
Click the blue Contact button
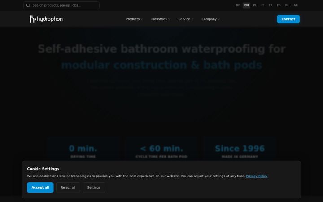(288, 19)
